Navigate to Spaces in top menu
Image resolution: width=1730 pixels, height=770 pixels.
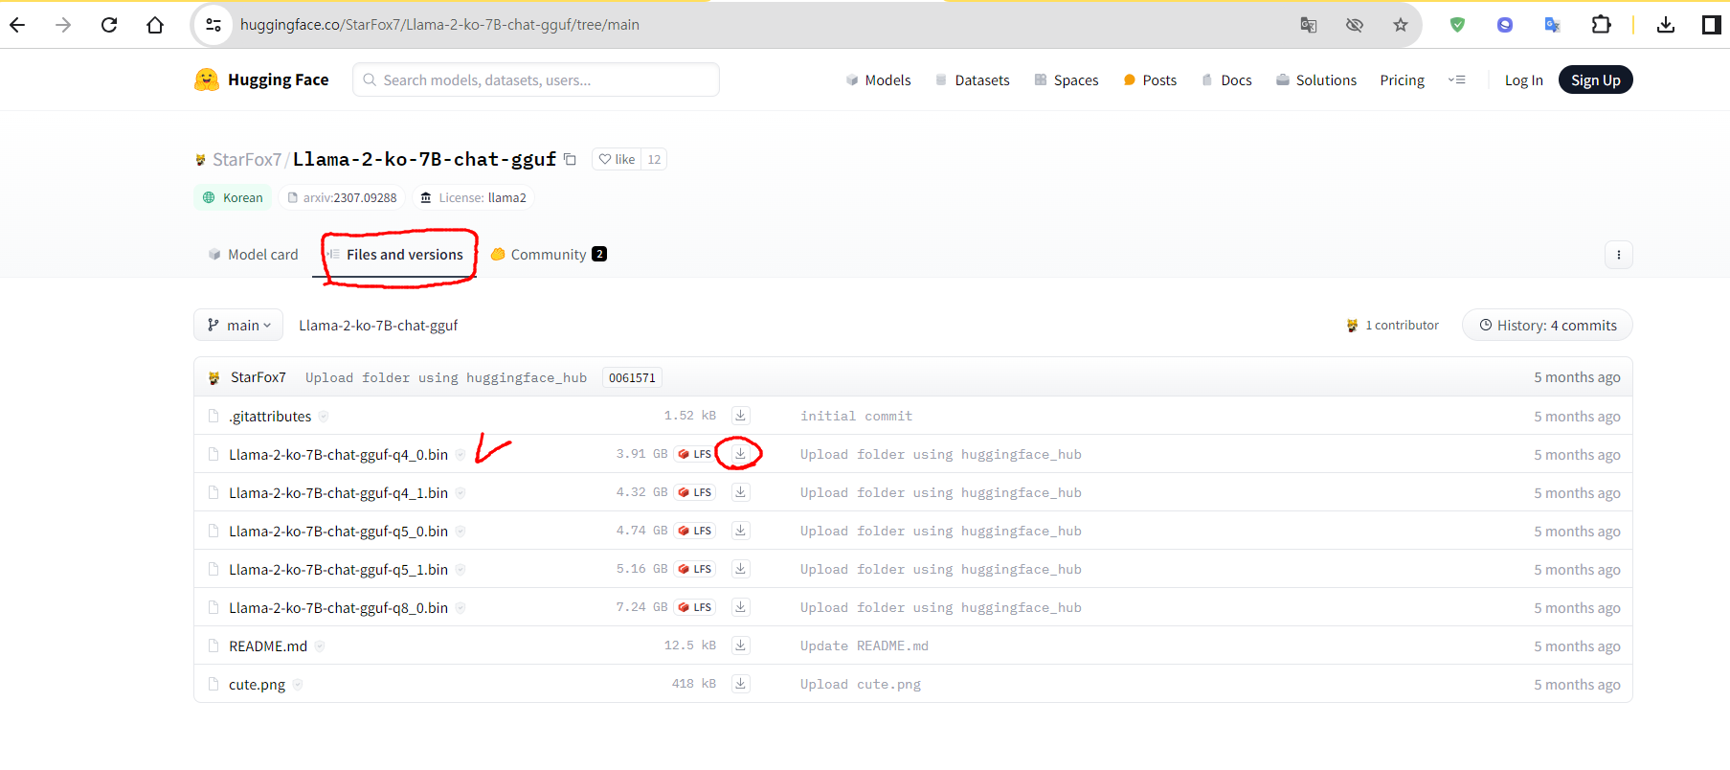tap(1066, 80)
